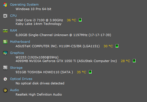Image resolution: width=147 pixels, height=102 pixels.
Task: Click the RAM memory stick icon
Action: pos(5,31)
